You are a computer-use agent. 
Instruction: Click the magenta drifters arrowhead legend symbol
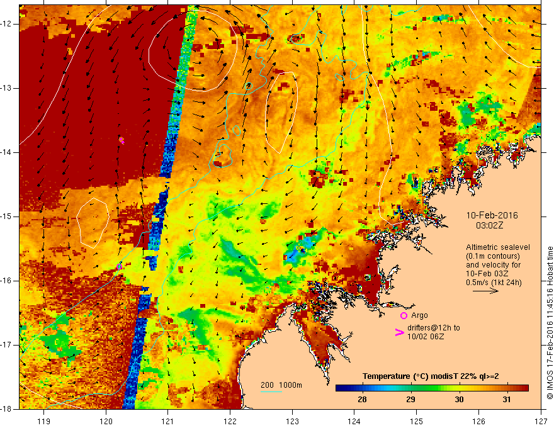tap(400, 332)
